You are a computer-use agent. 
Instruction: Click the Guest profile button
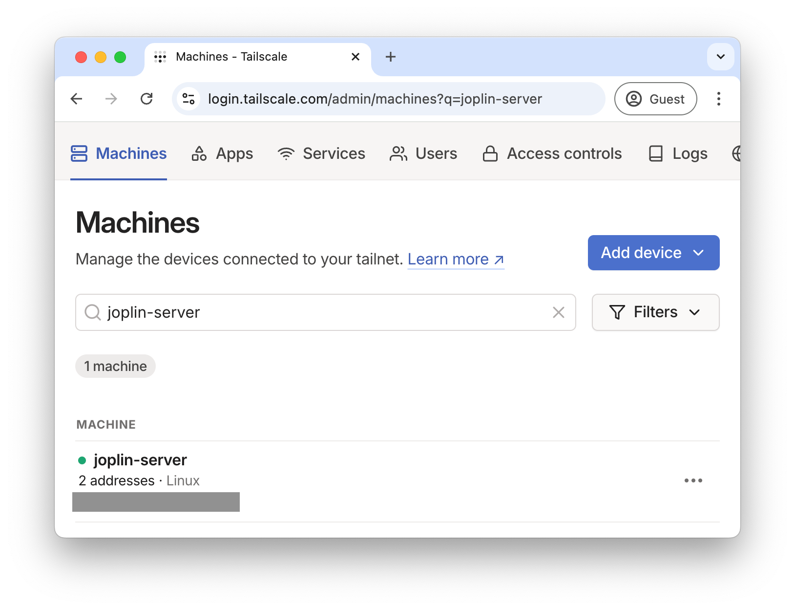[x=655, y=99]
